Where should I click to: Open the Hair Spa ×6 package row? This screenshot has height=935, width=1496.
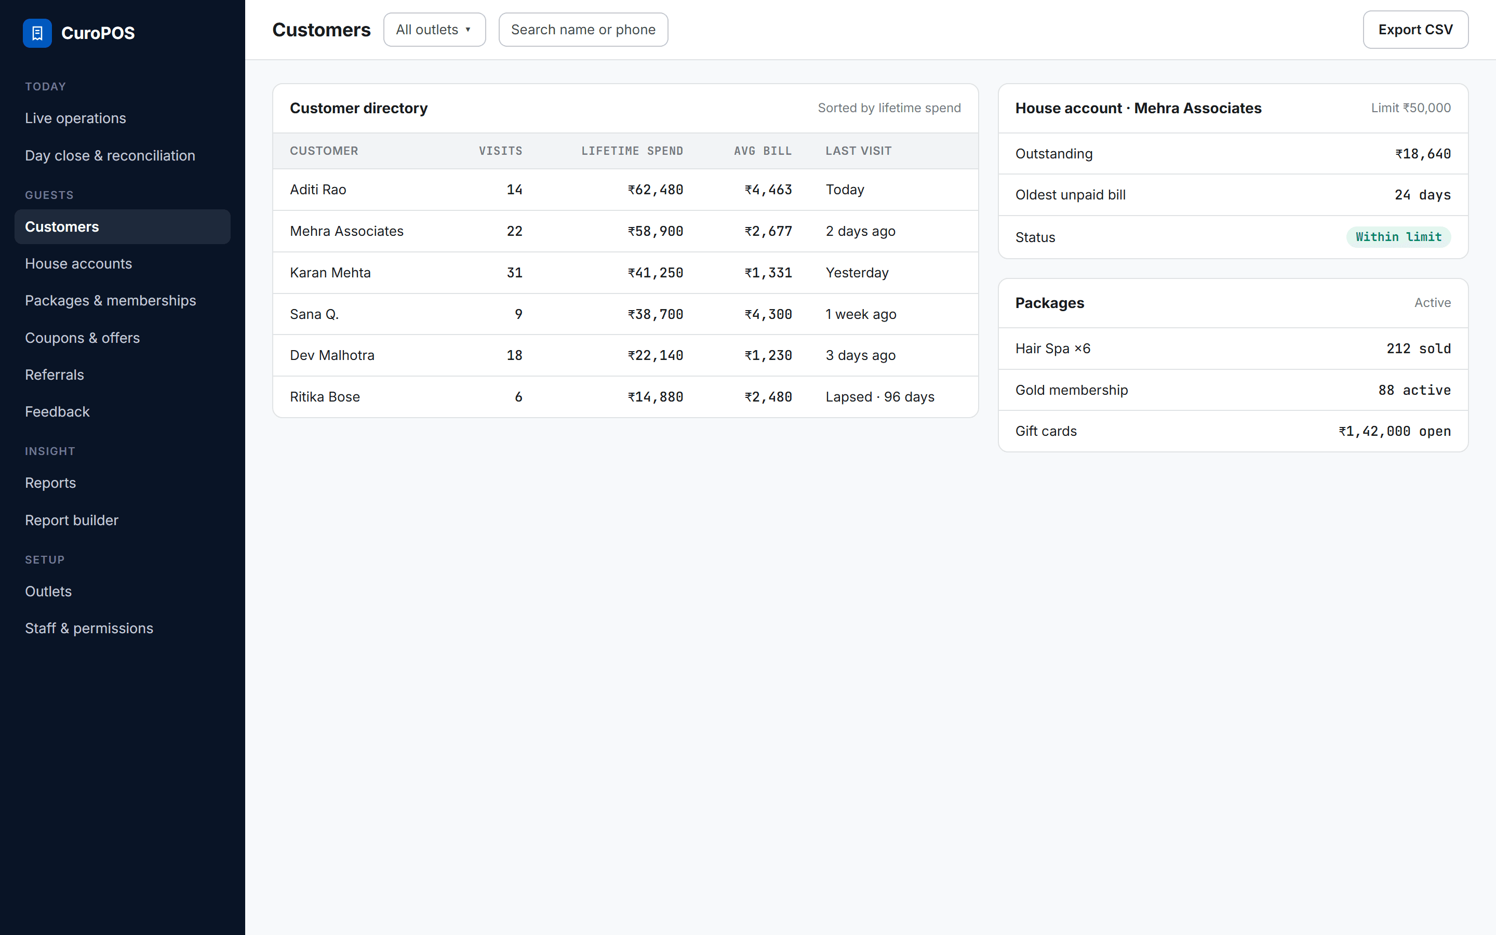click(x=1233, y=349)
